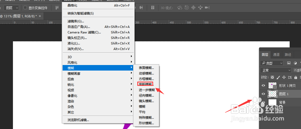Expand the 其它 submenu
Viewport: 301px width, 129px height.
click(98, 112)
